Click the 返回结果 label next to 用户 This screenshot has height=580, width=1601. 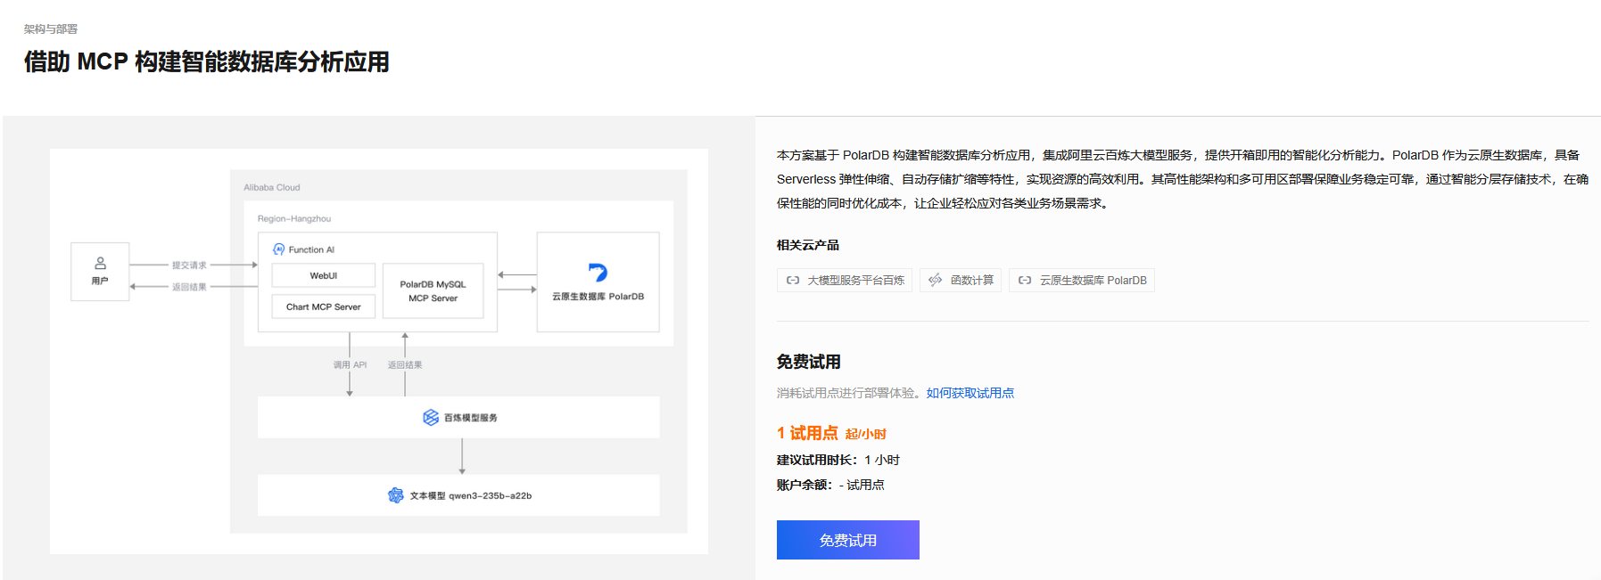(x=189, y=287)
